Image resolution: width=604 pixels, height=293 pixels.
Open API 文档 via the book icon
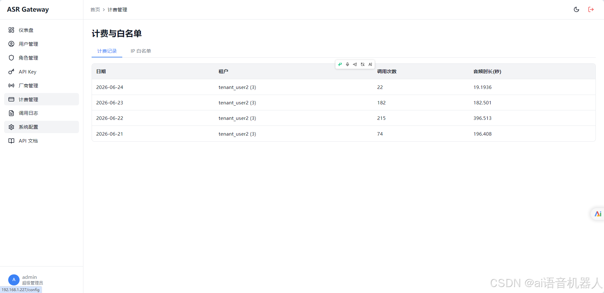pyautogui.click(x=11, y=141)
